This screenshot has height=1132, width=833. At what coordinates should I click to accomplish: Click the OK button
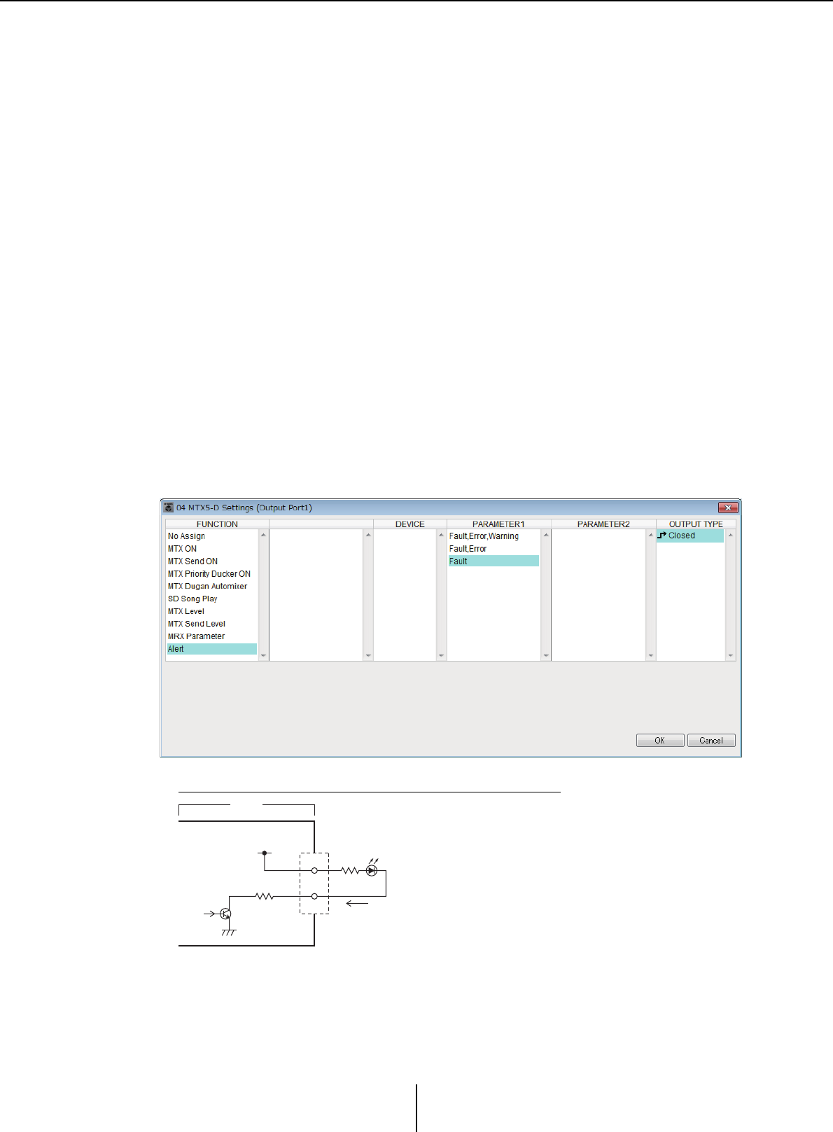[659, 741]
